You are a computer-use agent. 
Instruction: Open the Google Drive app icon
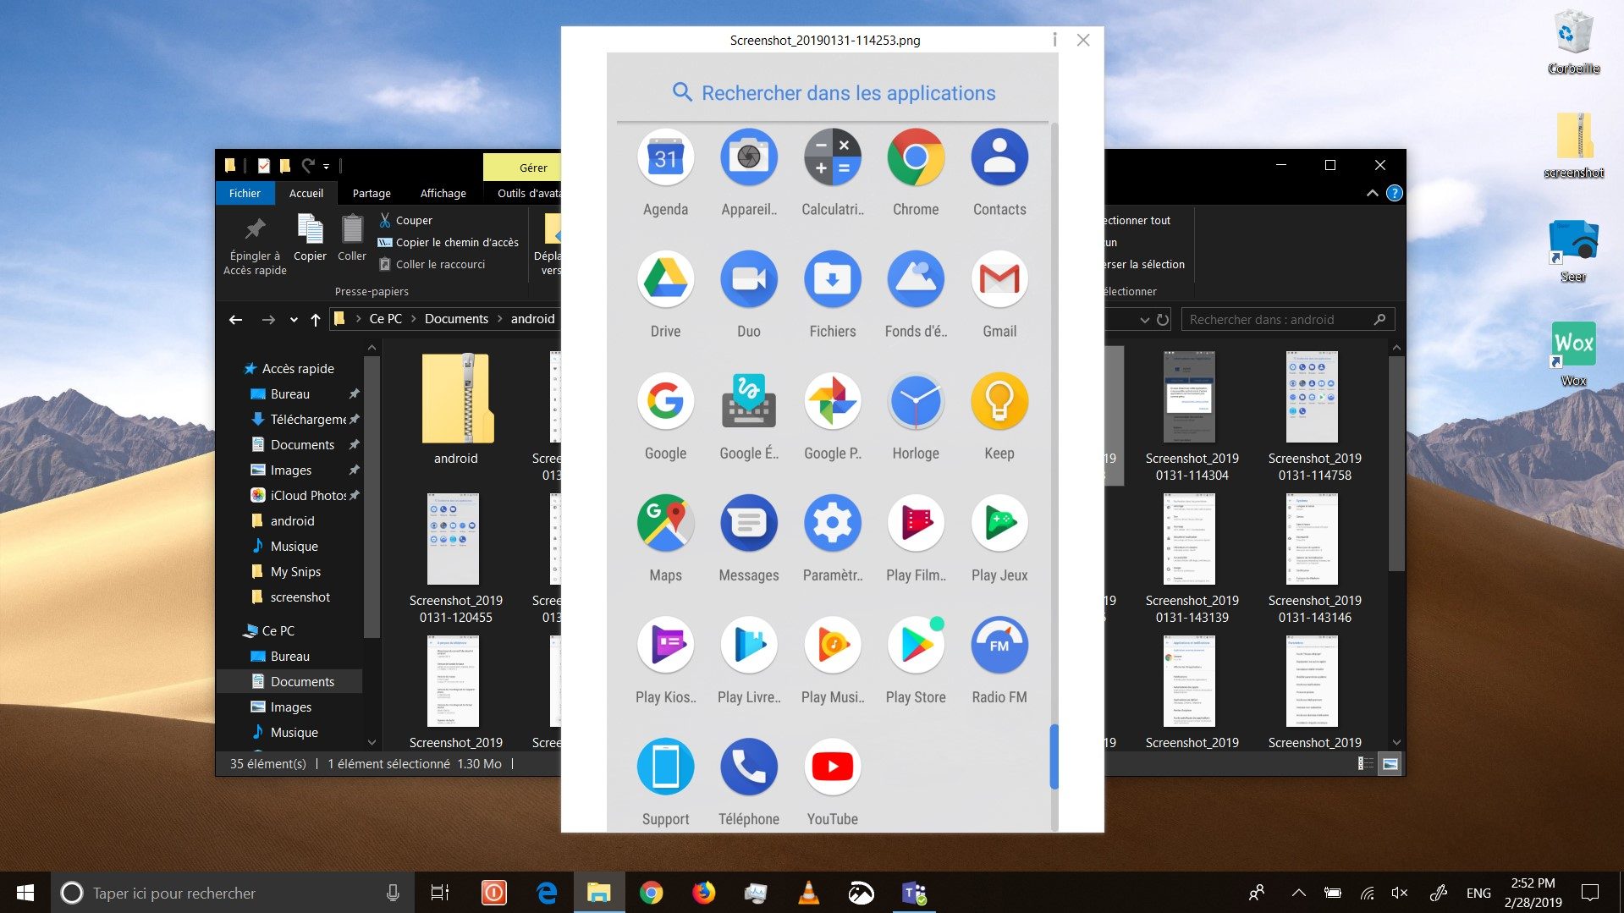[x=665, y=279]
